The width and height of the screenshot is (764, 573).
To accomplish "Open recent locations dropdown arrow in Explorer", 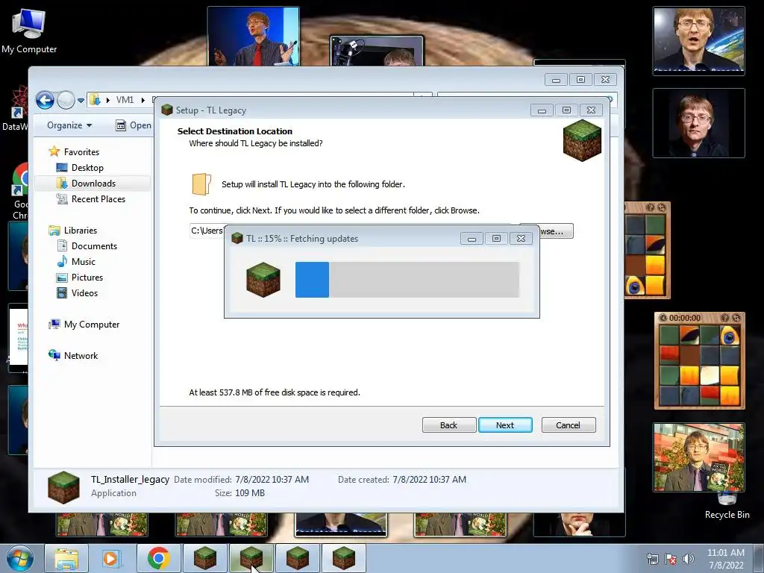I will coord(81,101).
